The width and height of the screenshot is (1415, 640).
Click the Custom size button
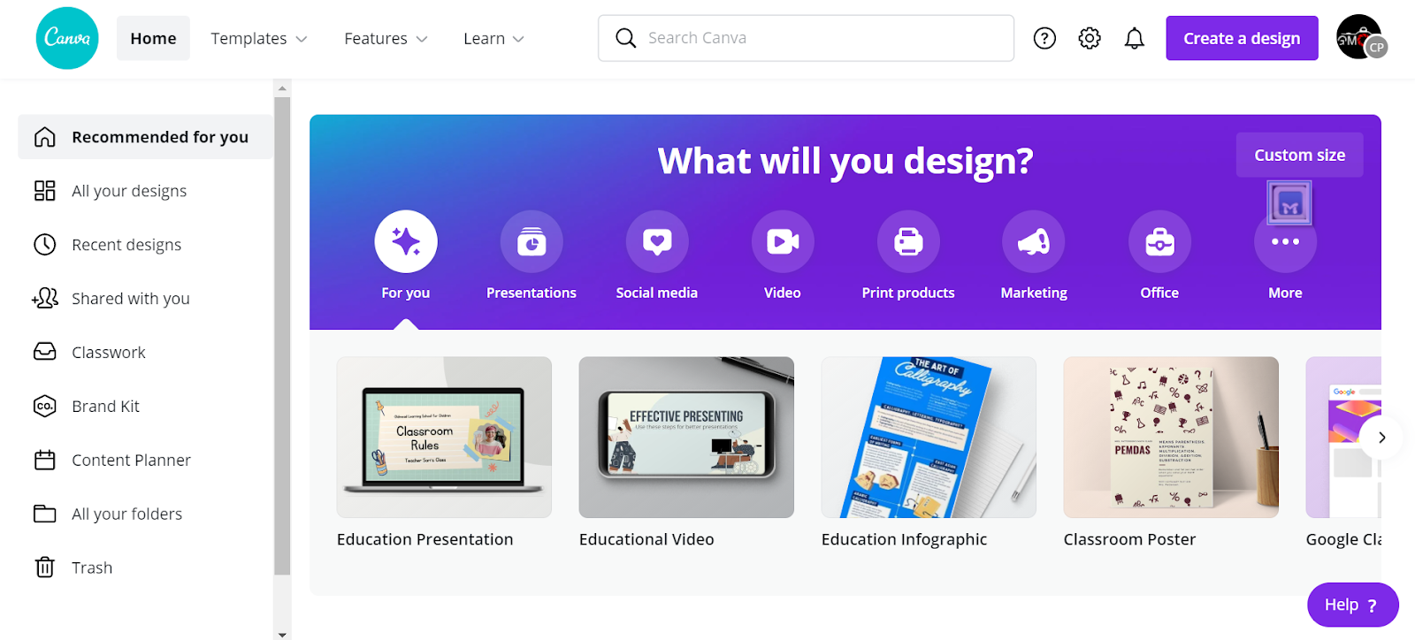[1299, 155]
